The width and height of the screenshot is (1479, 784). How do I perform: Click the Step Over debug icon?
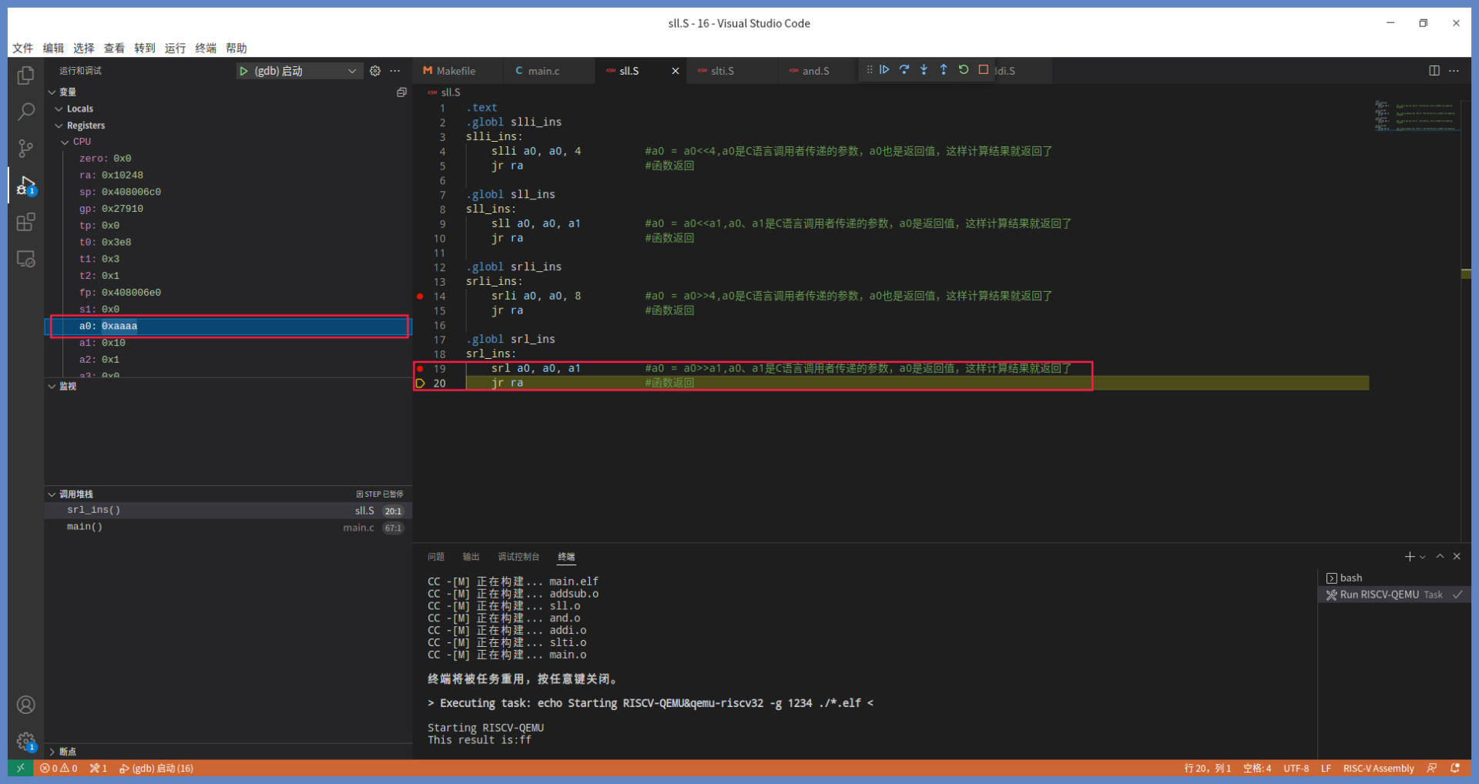pos(904,70)
